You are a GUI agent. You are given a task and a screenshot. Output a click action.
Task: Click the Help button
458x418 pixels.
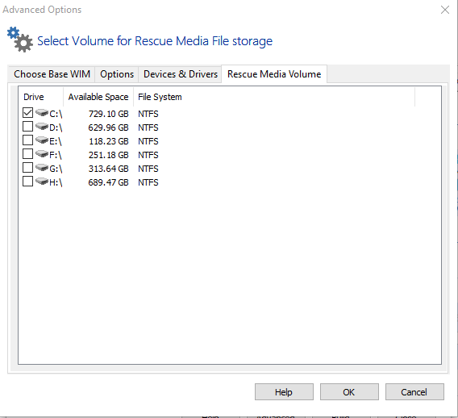click(284, 392)
